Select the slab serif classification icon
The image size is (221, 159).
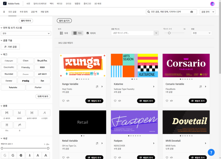[32, 113]
